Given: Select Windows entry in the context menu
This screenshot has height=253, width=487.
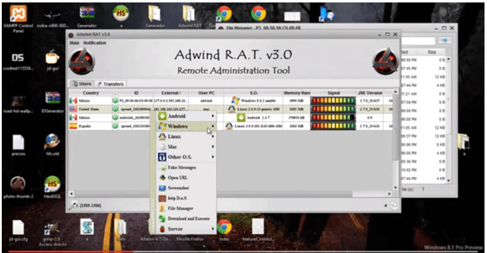Looking at the screenshot, I should point(186,126).
